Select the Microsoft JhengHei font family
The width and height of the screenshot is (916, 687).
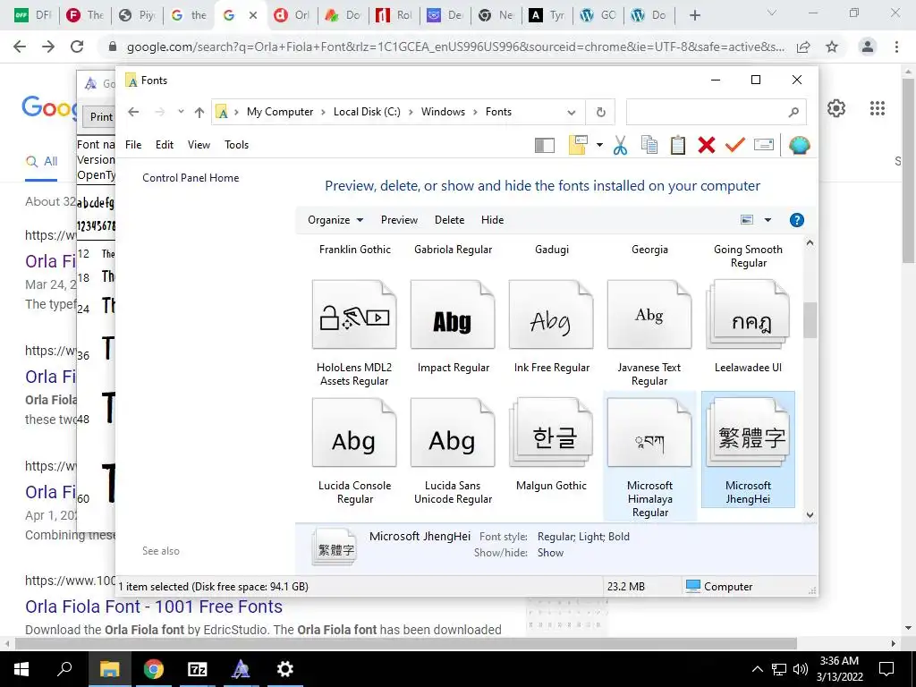pyautogui.click(x=748, y=450)
